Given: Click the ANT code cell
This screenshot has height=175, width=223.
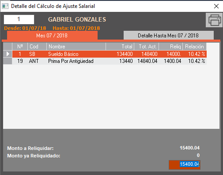Looking at the screenshot, I should (x=37, y=61).
